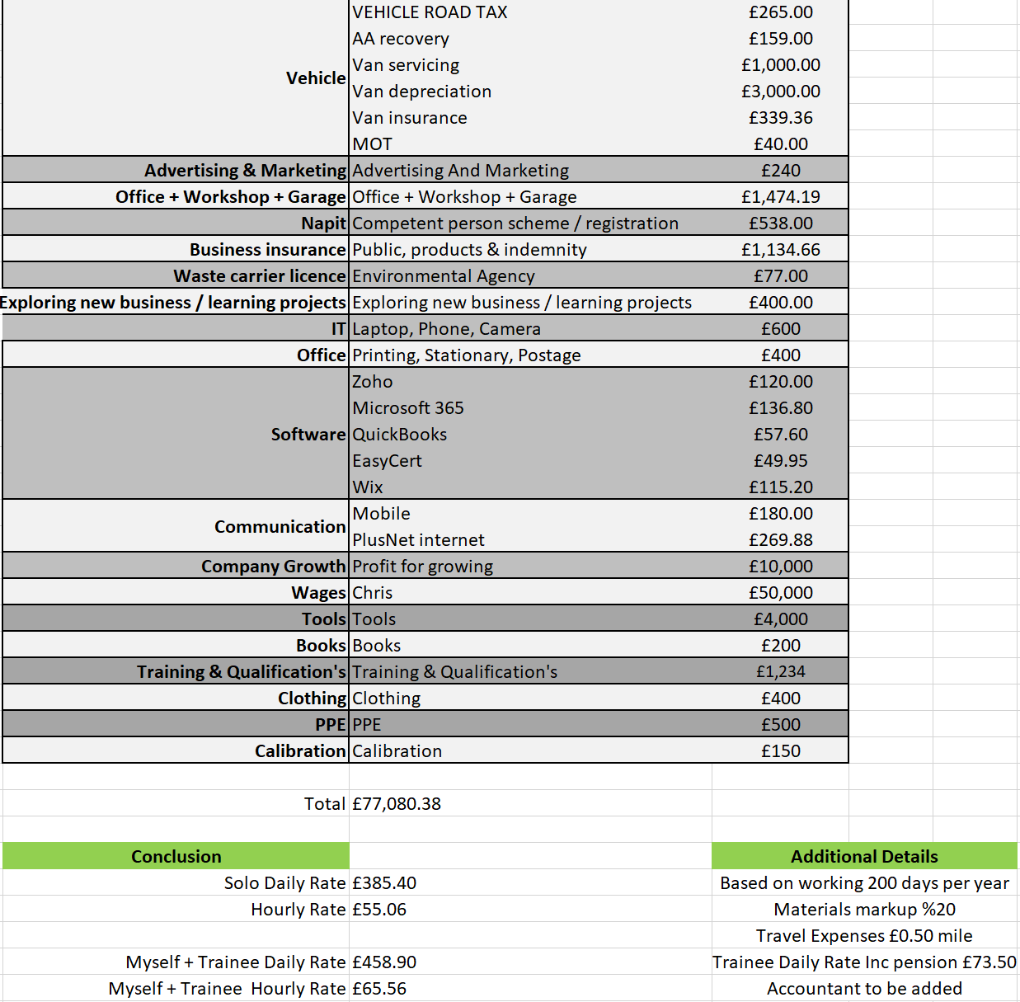Select the £269.88 amount cell

(781, 540)
